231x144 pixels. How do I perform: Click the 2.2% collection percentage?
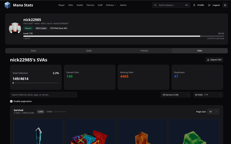pyautogui.click(x=56, y=73)
